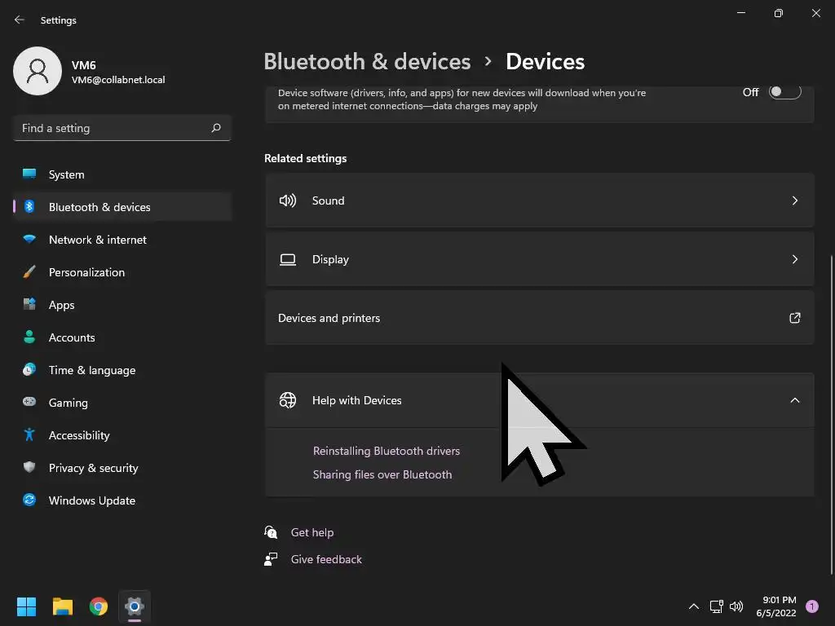The image size is (835, 626).
Task: Toggle metered connection download switch
Action: coord(785,92)
